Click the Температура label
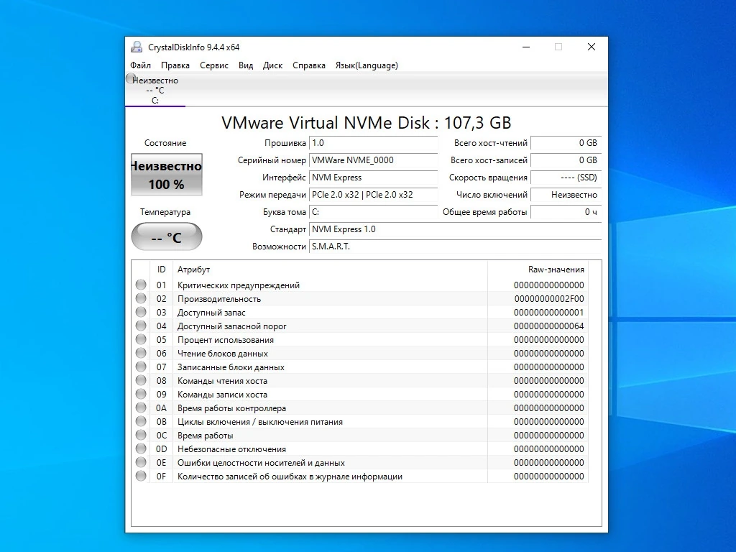The width and height of the screenshot is (736, 552). tap(165, 212)
